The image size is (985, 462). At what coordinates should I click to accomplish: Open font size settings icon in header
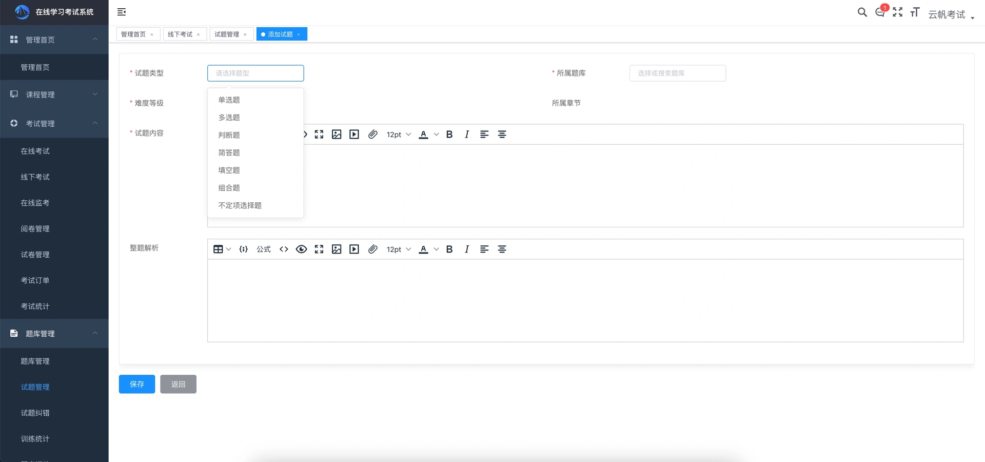tap(915, 12)
